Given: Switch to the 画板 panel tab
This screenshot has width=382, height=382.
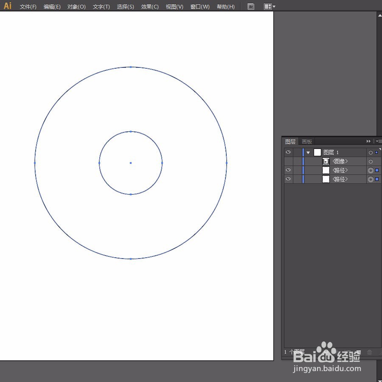Looking at the screenshot, I should tap(307, 141).
